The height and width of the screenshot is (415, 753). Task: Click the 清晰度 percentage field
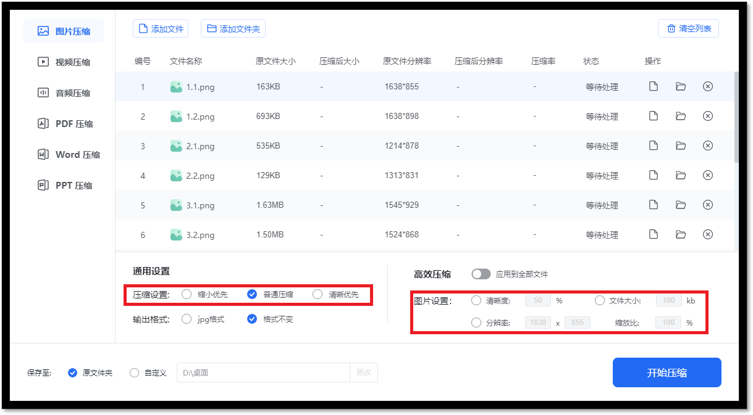coord(538,301)
